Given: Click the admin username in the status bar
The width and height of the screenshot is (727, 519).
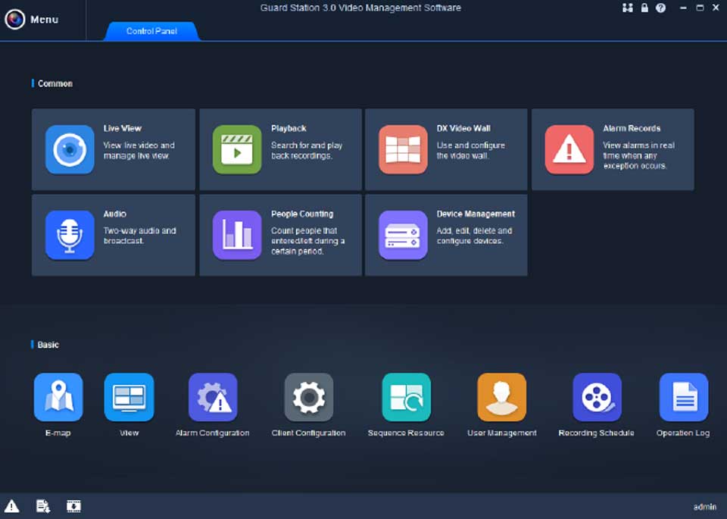Looking at the screenshot, I should point(705,507).
